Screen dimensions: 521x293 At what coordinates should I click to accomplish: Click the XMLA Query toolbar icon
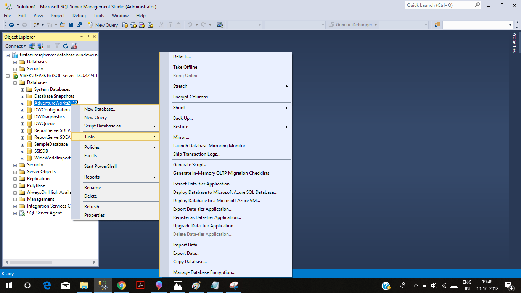tap(150, 25)
